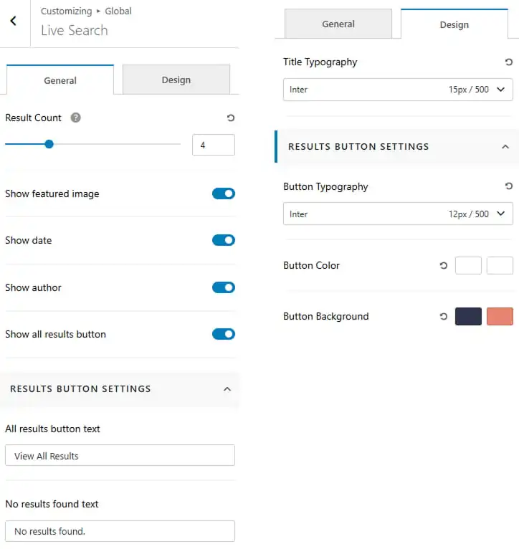Image resolution: width=519 pixels, height=549 pixels.
Task: Click the Result Count slider handle
Action: [49, 144]
